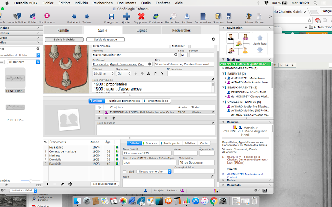Image resolution: width=332 pixels, height=207 pixels.
Task: Click the Supprimer red cross icon
Action: (141, 18)
